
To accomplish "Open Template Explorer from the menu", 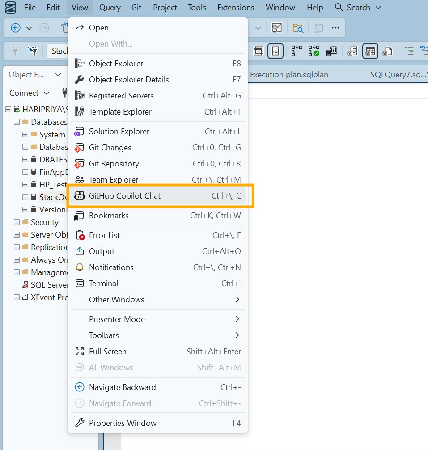I will [158, 112].
